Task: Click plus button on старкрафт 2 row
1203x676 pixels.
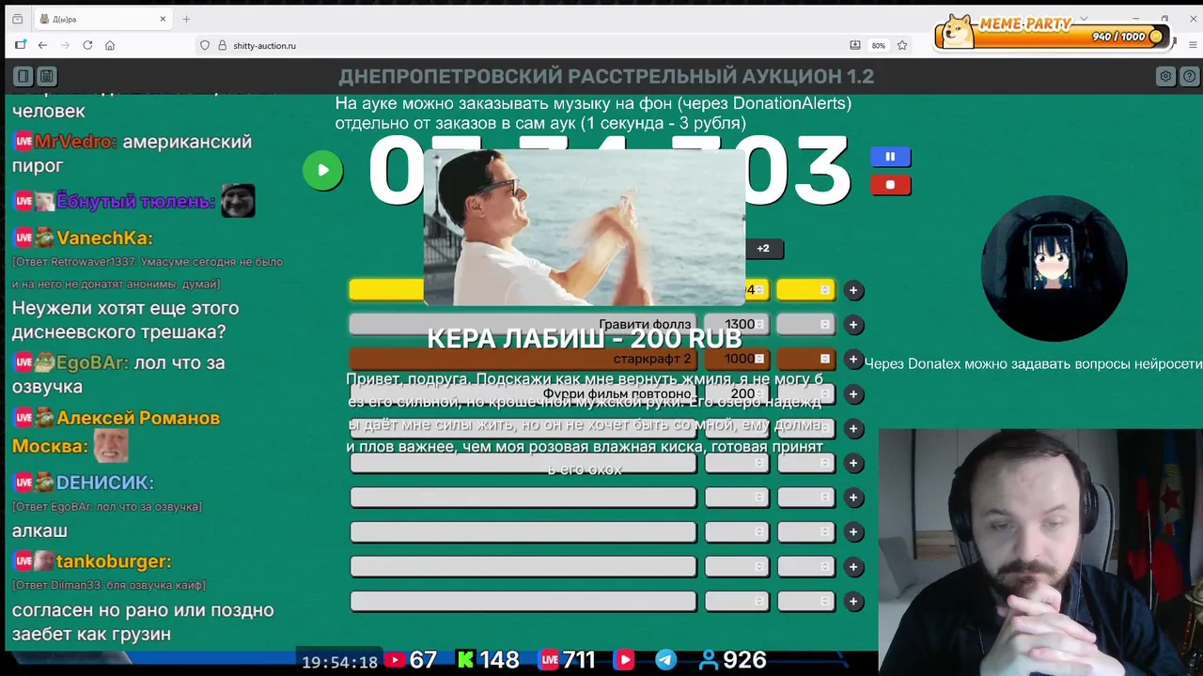Action: click(853, 360)
